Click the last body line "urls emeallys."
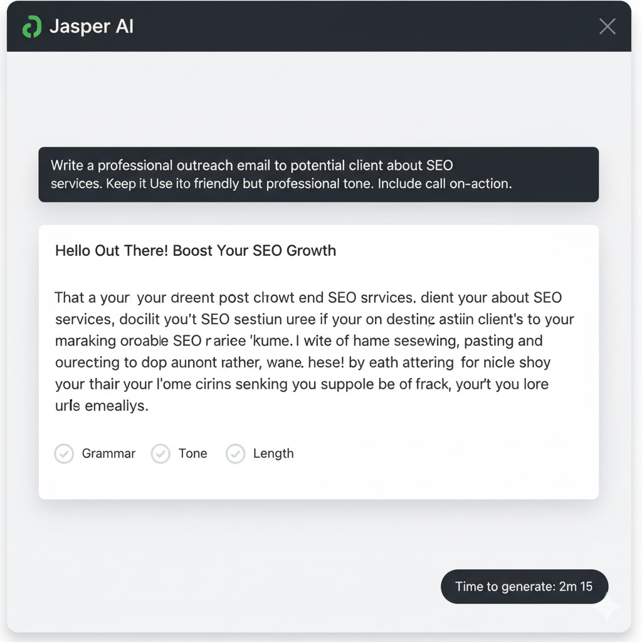 point(102,406)
